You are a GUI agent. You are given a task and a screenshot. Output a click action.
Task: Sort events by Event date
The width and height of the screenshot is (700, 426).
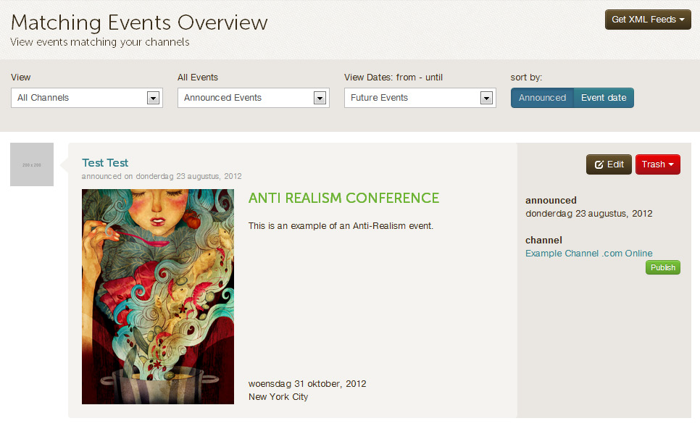click(x=604, y=98)
